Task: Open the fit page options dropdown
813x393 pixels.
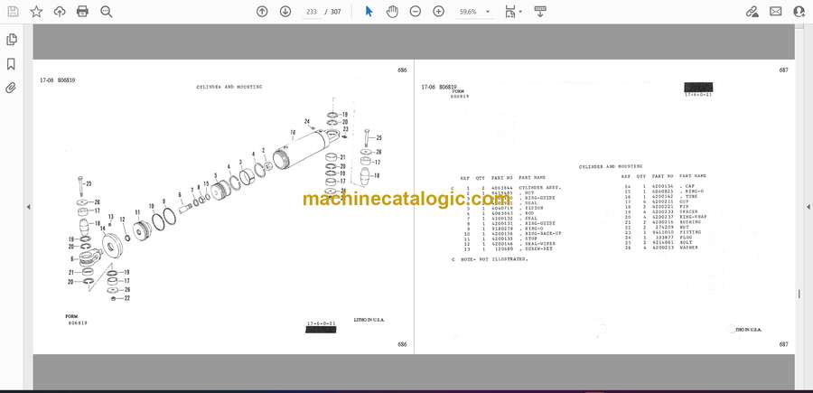Action: tap(513, 12)
